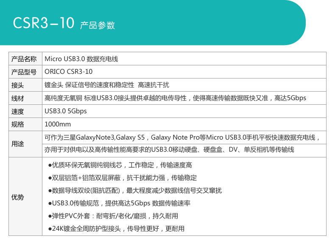Select the 数据导线双绞(阻抗匹配) bullet
Image resolution: width=335 pixels, height=238 pixels.
point(135,190)
